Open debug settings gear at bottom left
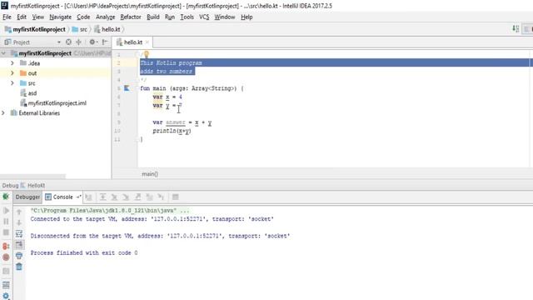 pos(6,296)
